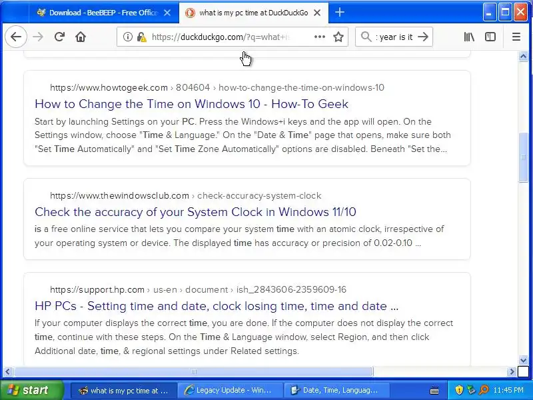Click horizontal scrollbar right arrow
This screenshot has height=400, width=533.
(512, 372)
